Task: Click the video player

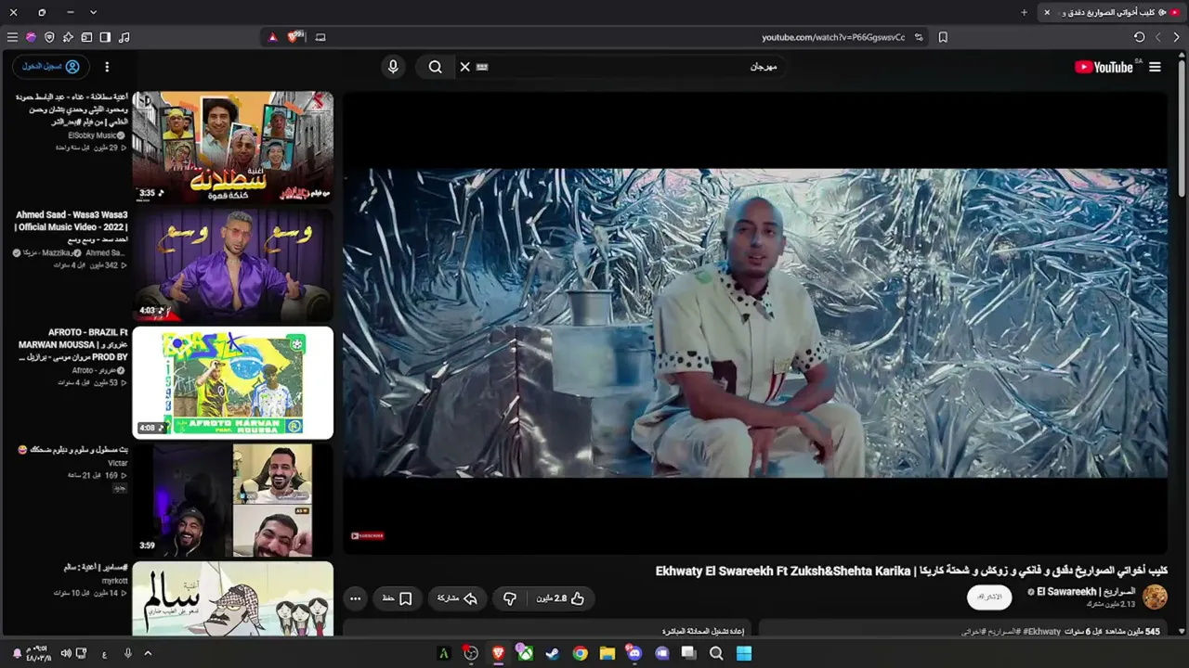Action: pos(755,323)
